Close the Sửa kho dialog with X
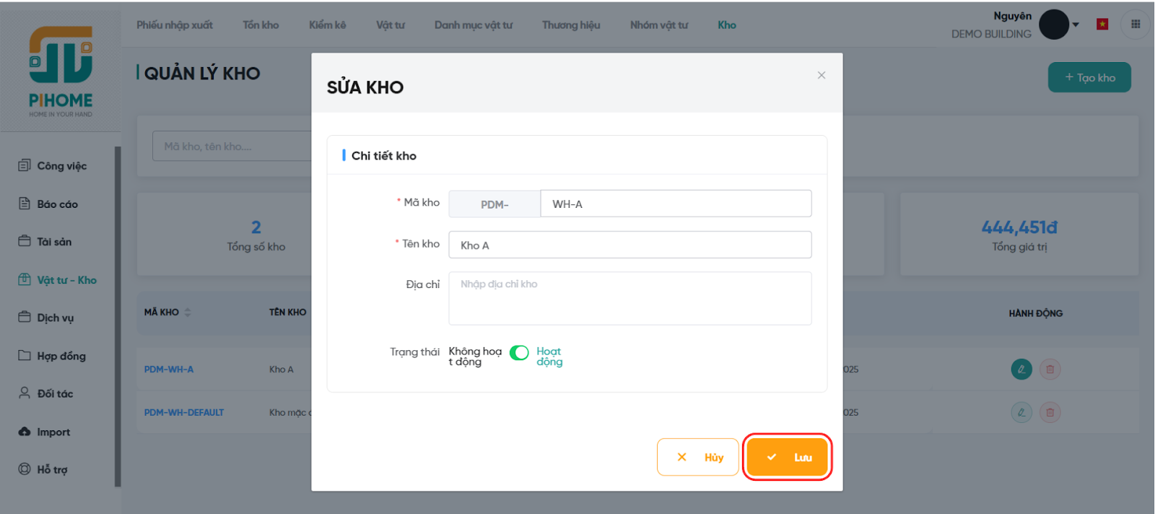1155x514 pixels. [x=821, y=75]
